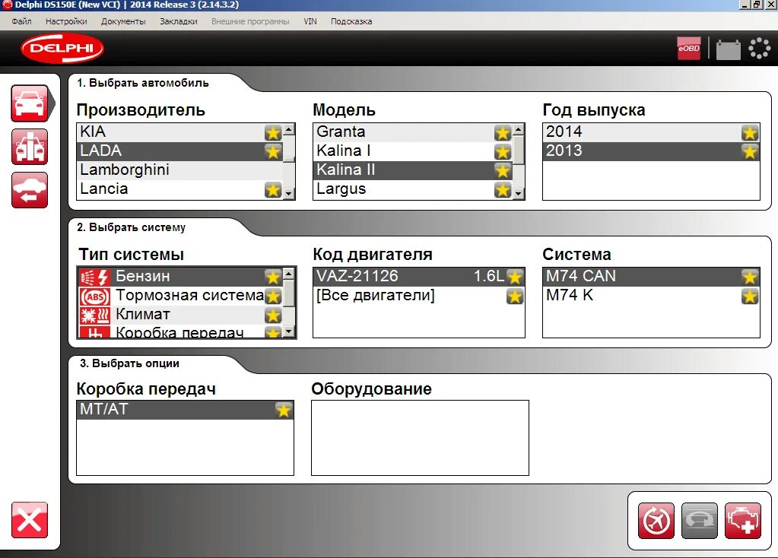Click the grey car scan button

point(699,521)
